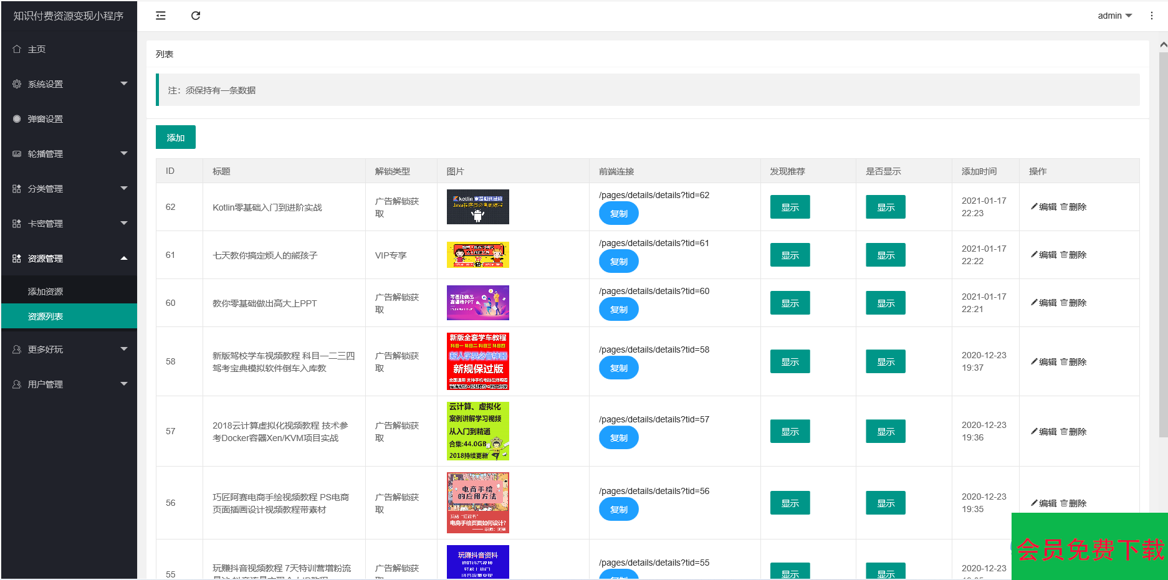The width and height of the screenshot is (1168, 580).
Task: Toggle 发现推荐 display for ID 62
Action: click(790, 207)
